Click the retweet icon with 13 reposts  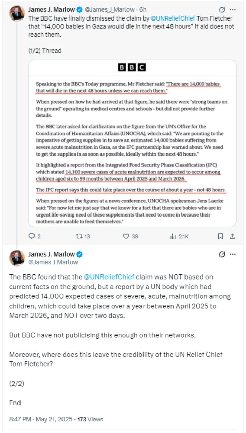(78, 236)
